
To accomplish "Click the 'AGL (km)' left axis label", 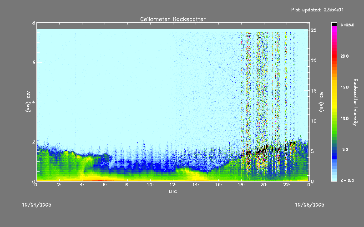I will click(28, 102).
